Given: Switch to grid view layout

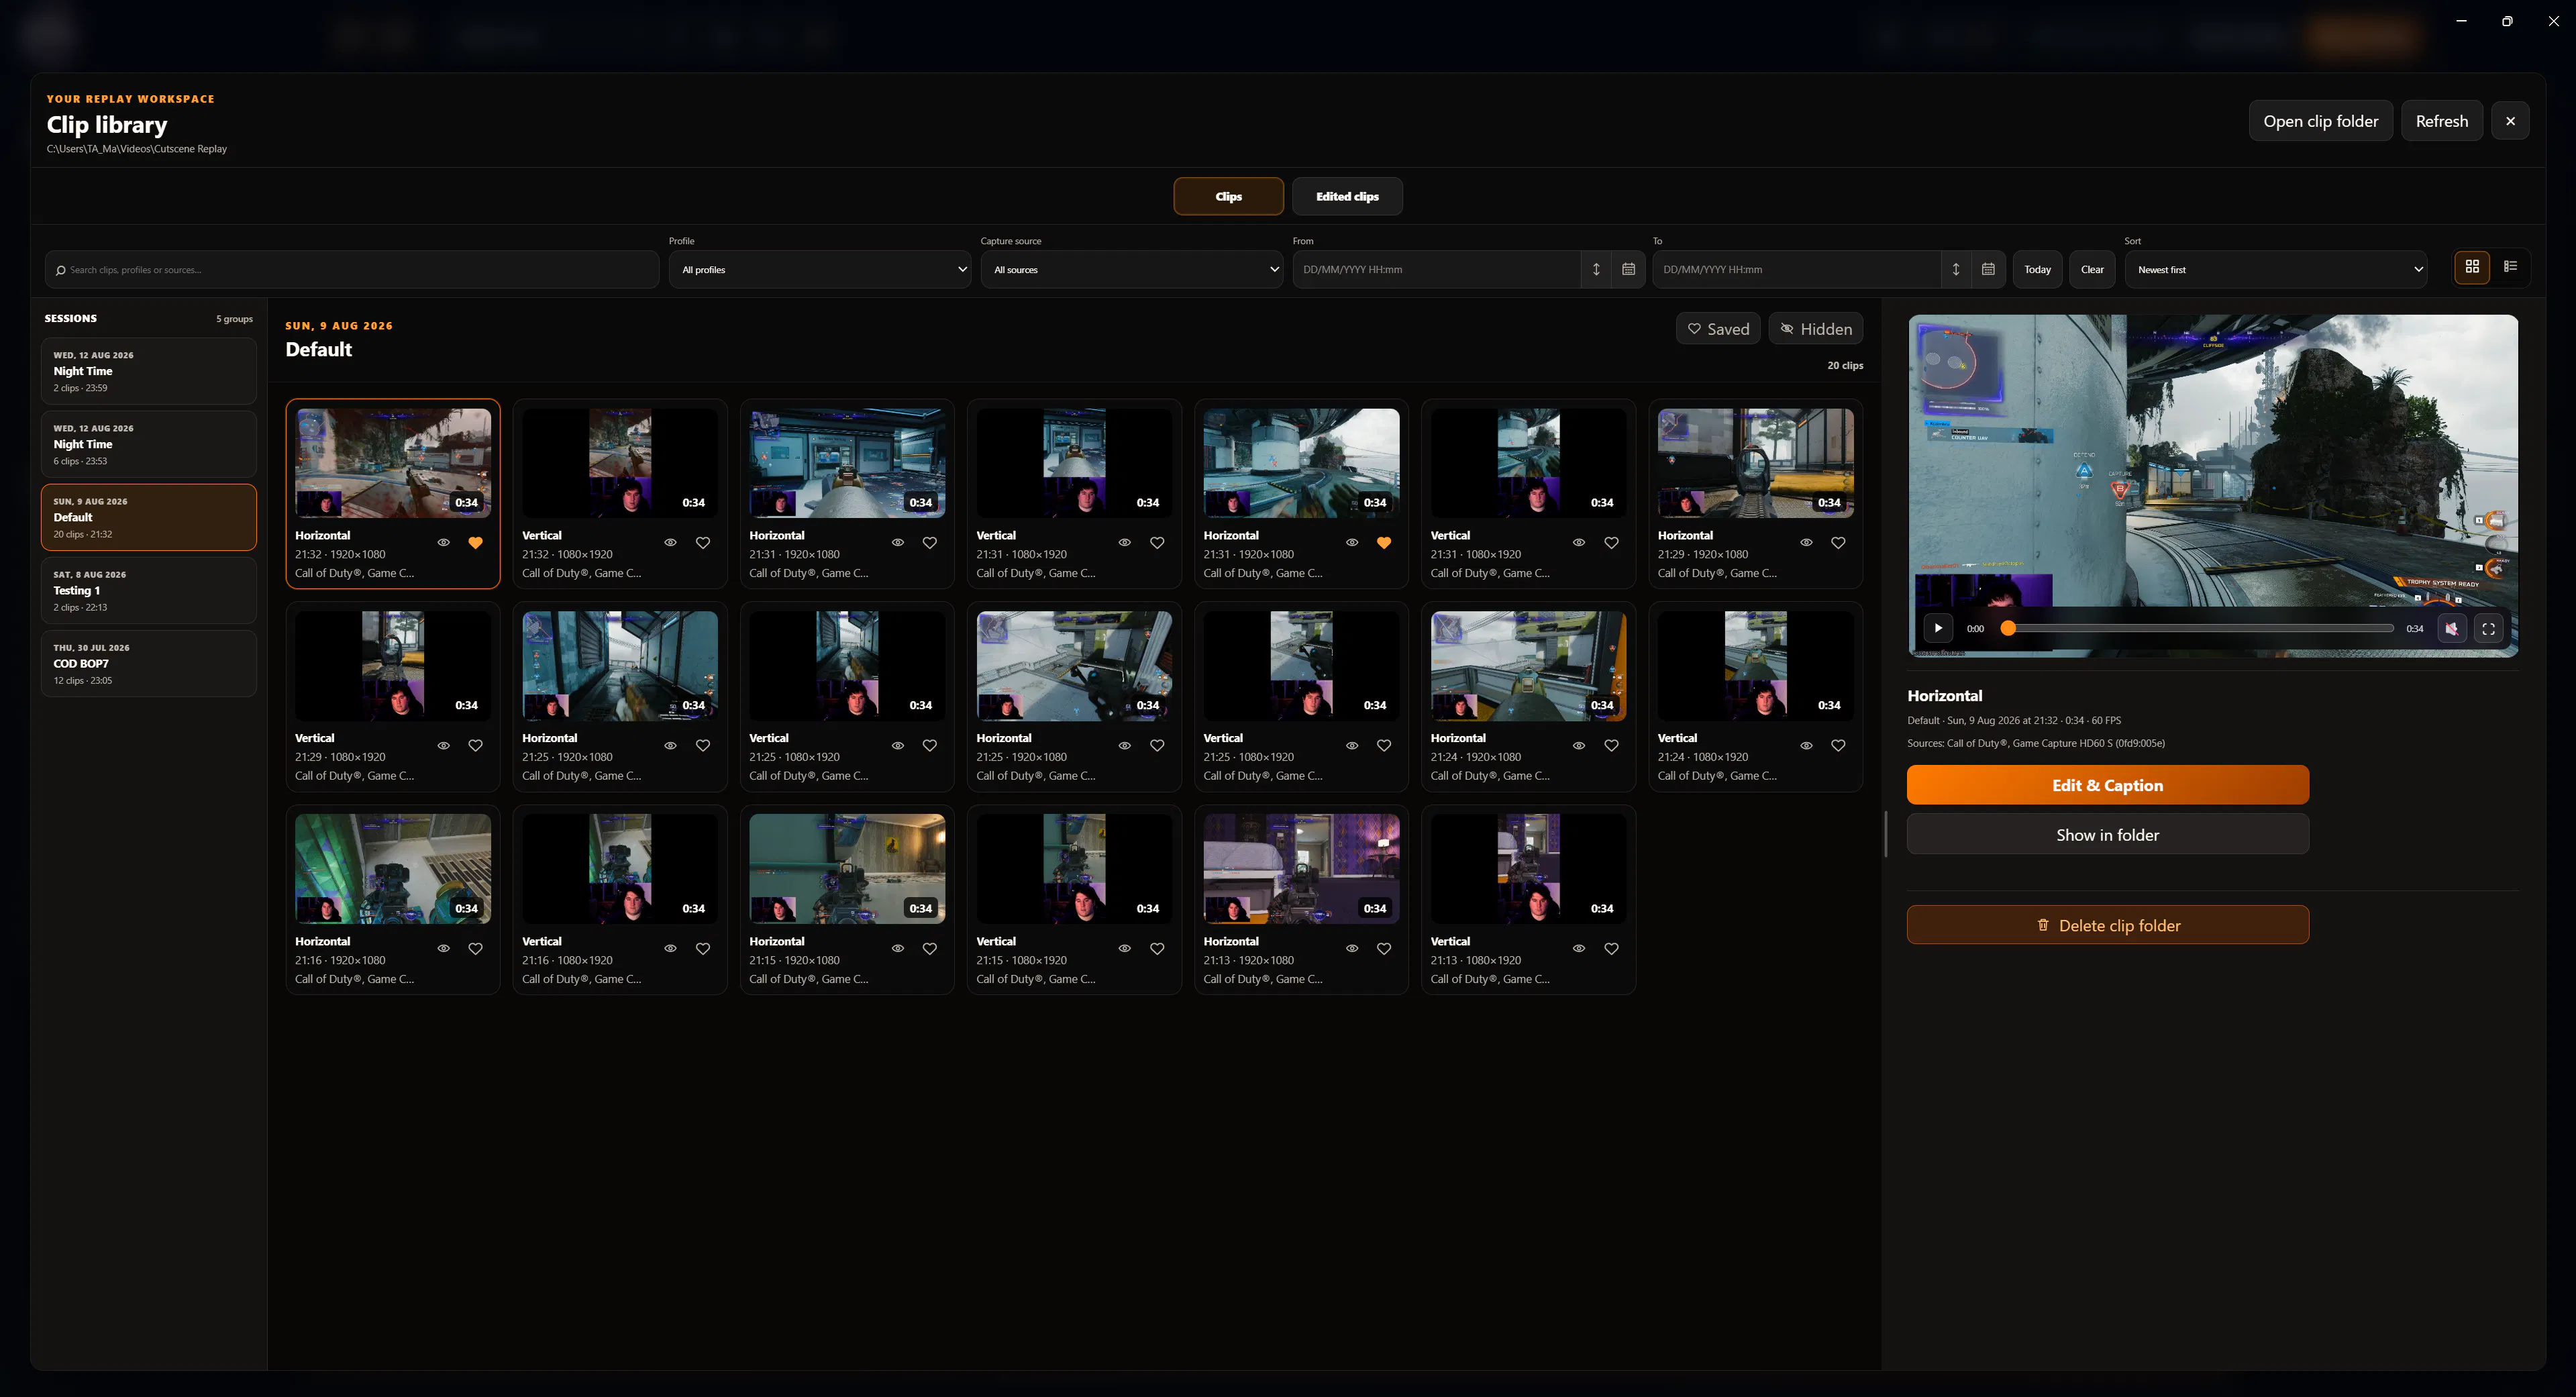Looking at the screenshot, I should tap(2472, 267).
